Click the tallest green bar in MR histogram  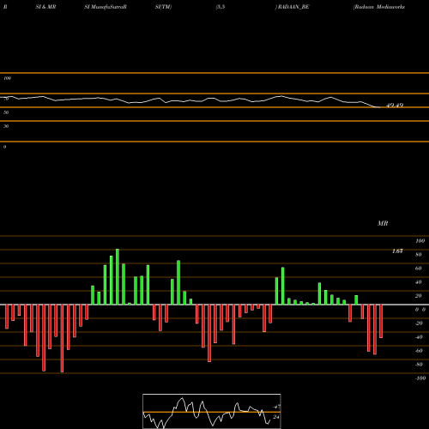click(118, 276)
